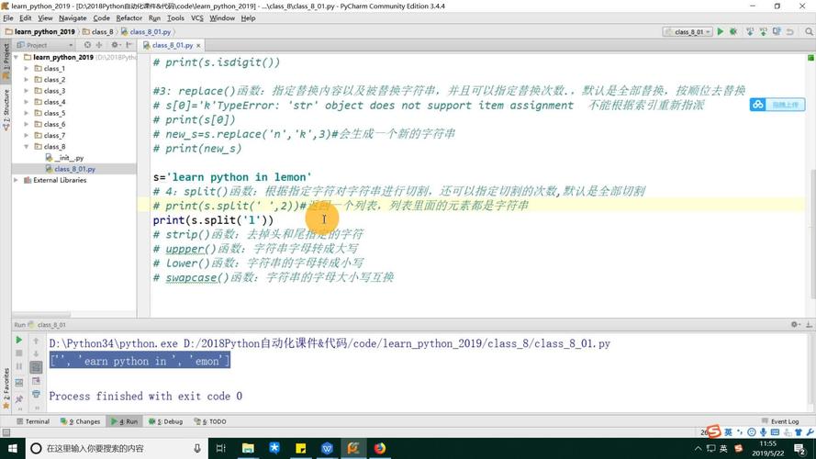This screenshot has width=816, height=459.
Task: Expand External Libraries node
Action: [17, 180]
